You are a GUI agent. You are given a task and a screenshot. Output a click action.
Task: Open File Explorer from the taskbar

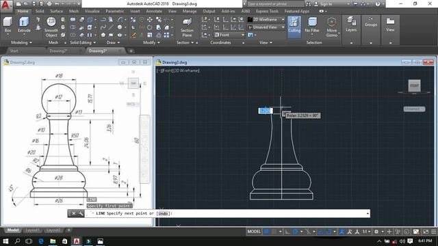53,241
